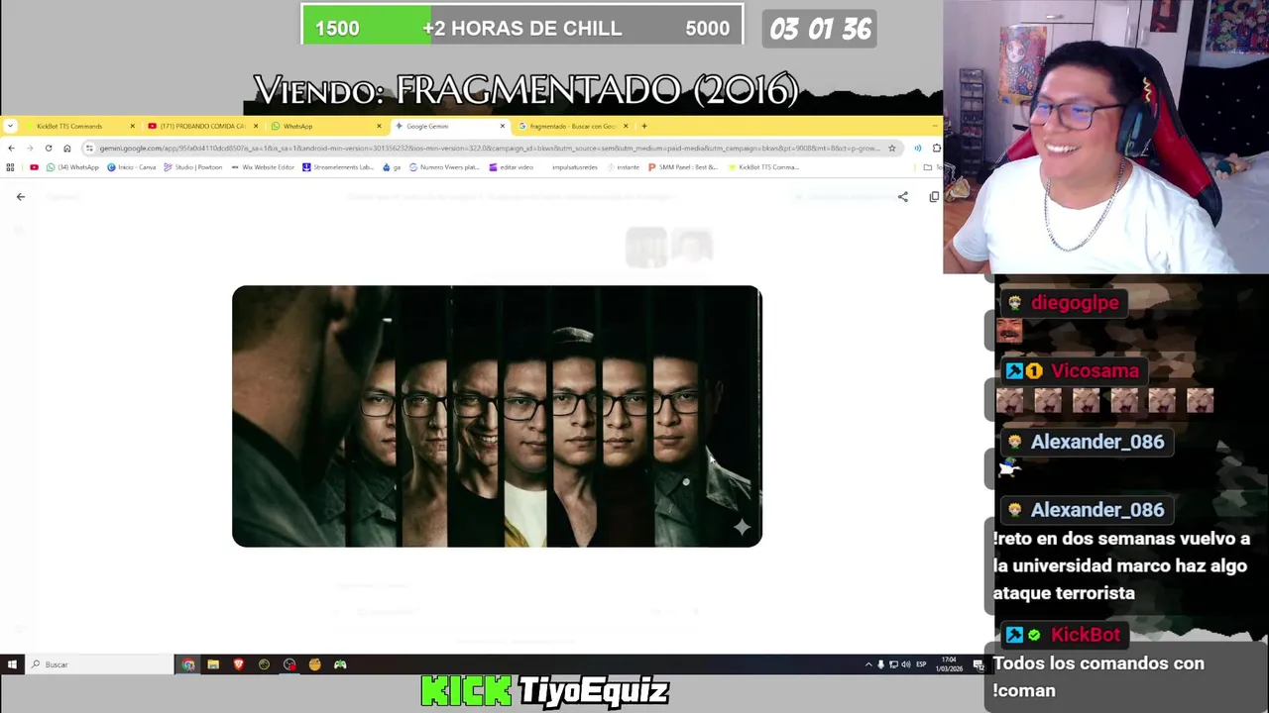
Task: Click chat username Vicosama
Action: pos(1095,371)
